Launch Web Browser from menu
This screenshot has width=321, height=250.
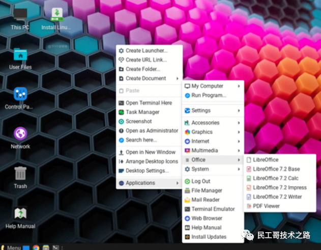pyautogui.click(x=213, y=218)
